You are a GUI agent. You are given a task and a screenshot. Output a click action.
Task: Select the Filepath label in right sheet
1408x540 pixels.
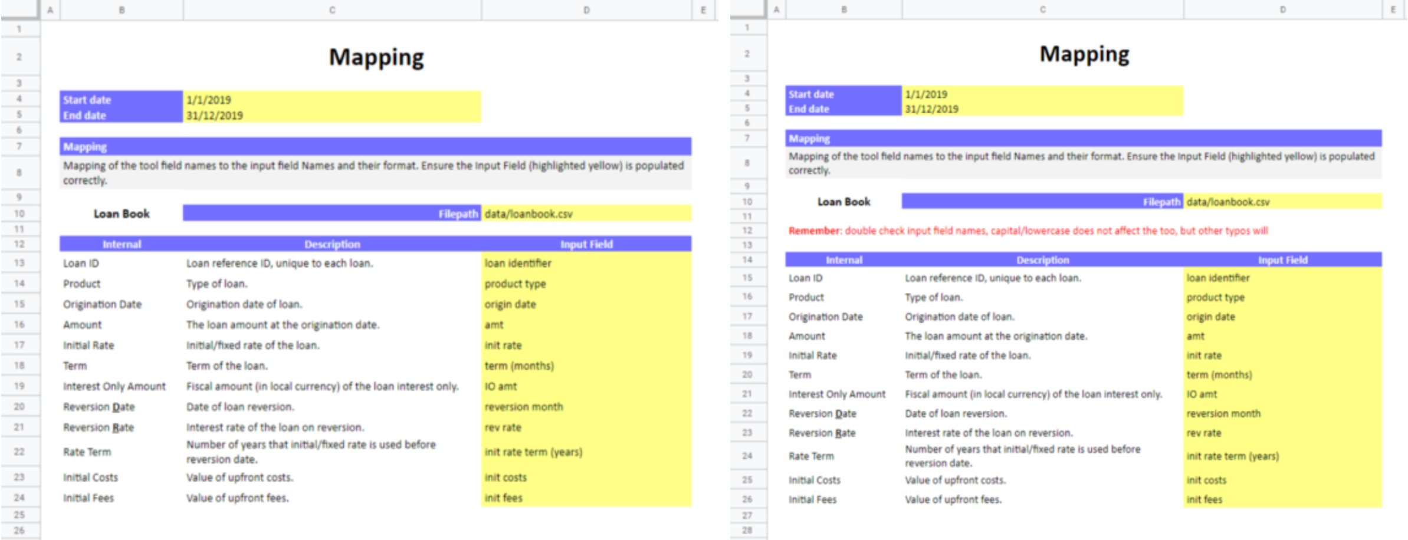pyautogui.click(x=1161, y=202)
